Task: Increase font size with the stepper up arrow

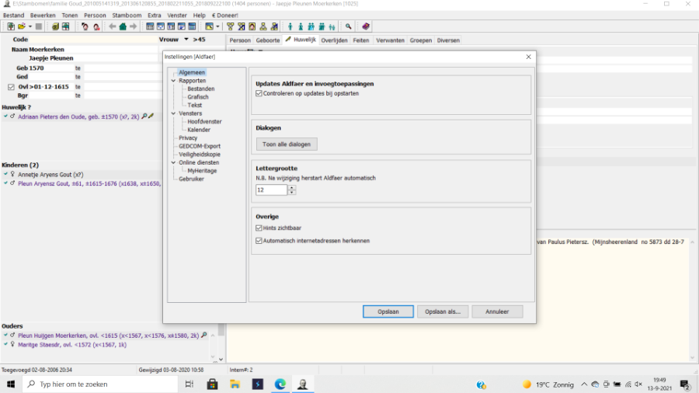Action: (x=292, y=187)
